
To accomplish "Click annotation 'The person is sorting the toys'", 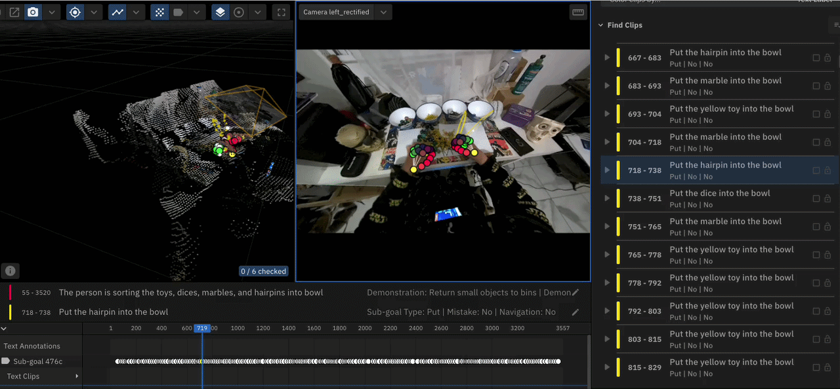I will click(190, 293).
